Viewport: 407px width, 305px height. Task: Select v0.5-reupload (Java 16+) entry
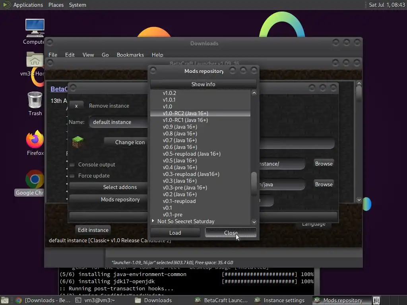coord(200,154)
